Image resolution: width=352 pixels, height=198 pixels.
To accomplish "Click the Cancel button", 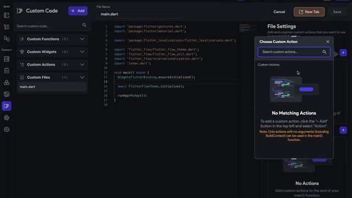I will point(279,12).
